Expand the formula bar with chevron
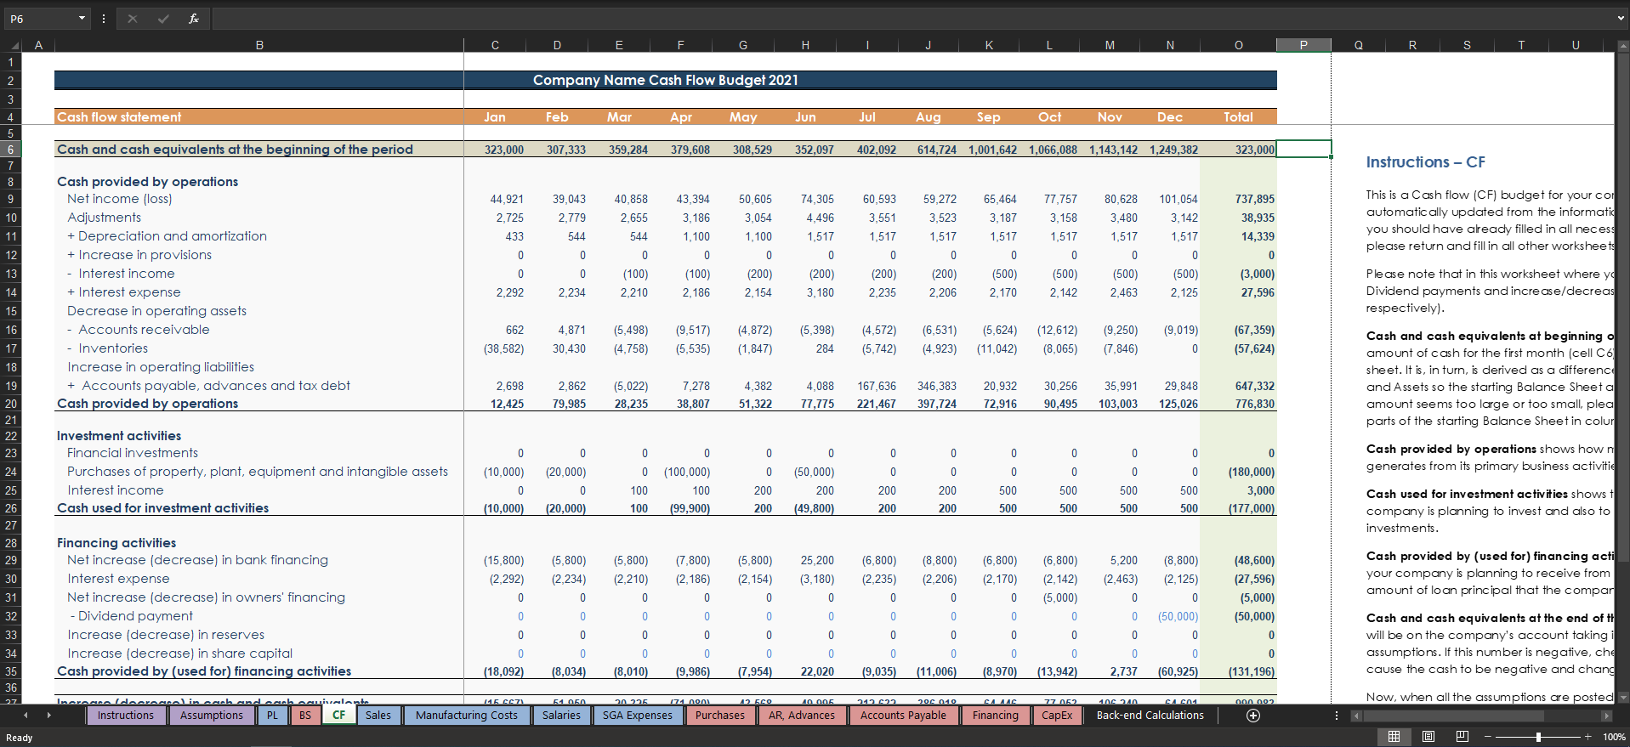 pos(1621,18)
